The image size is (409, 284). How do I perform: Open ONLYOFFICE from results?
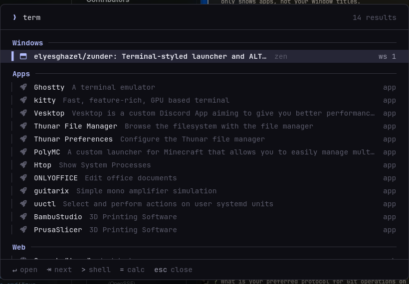pos(204,178)
